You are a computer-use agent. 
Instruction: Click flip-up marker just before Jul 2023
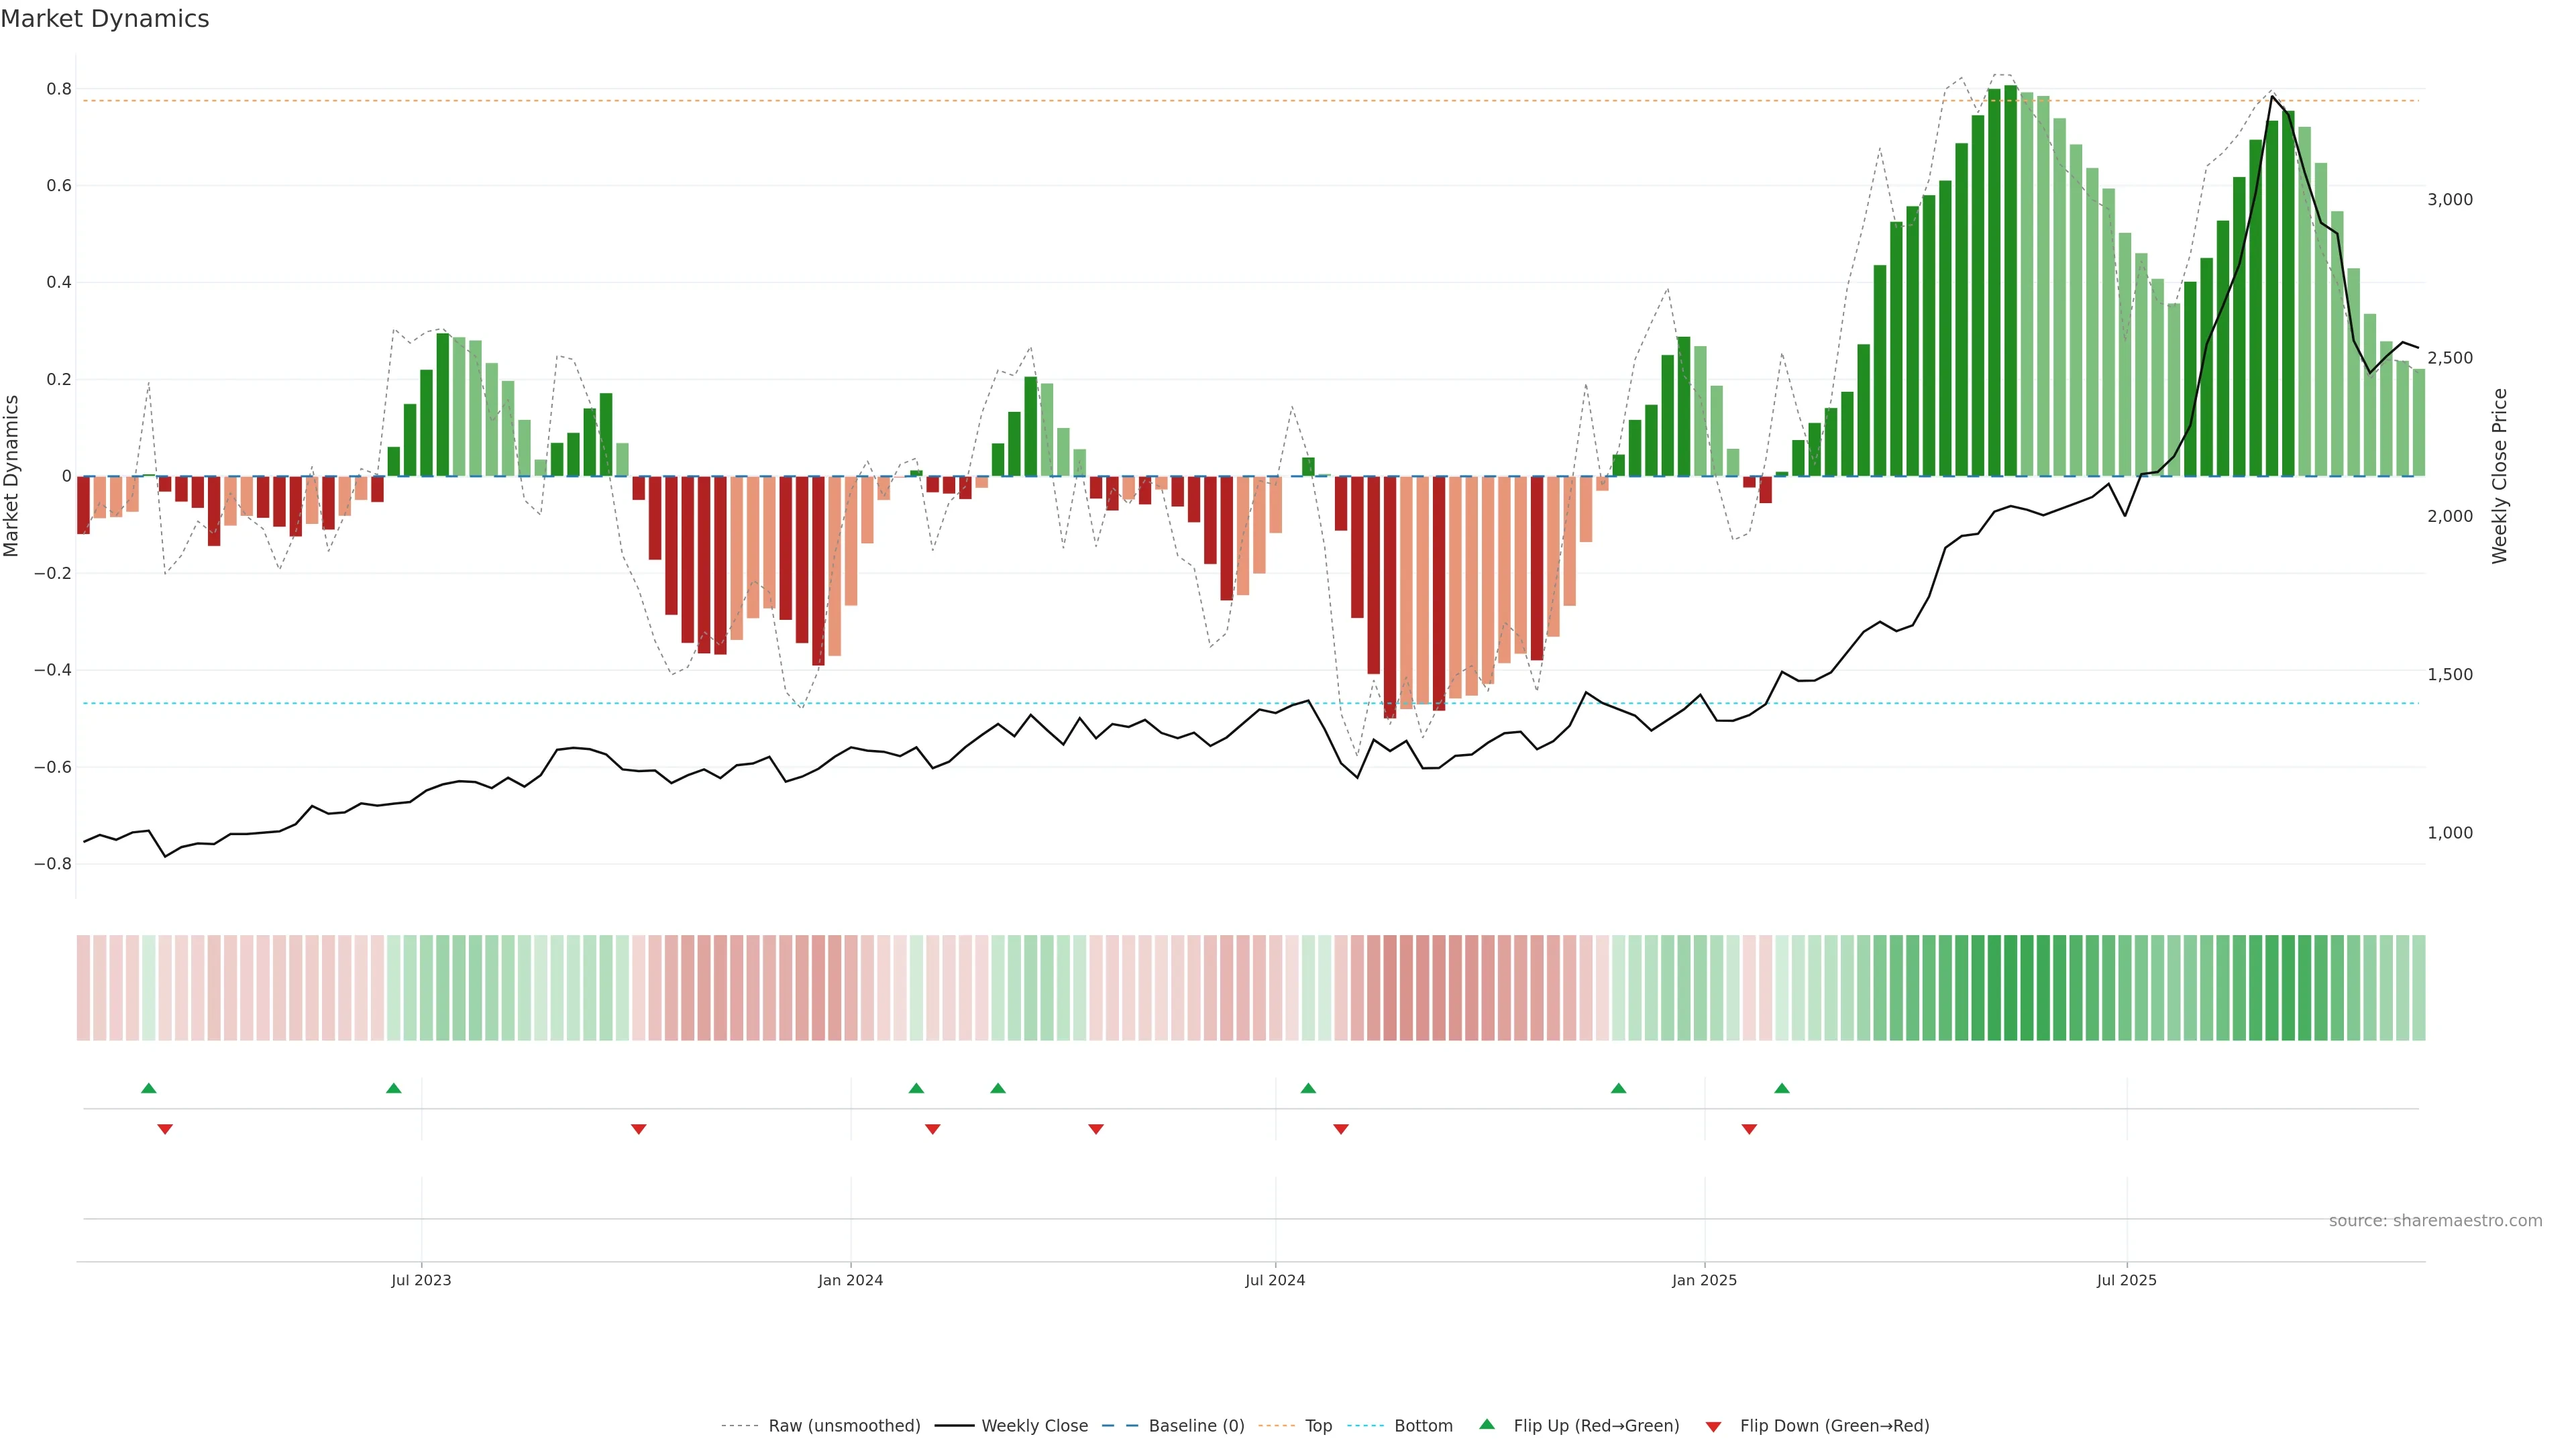click(394, 1088)
